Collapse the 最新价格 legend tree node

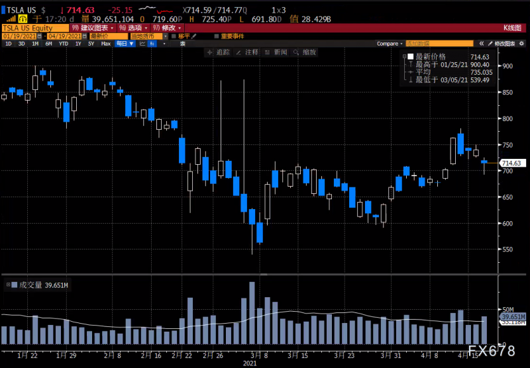404,56
